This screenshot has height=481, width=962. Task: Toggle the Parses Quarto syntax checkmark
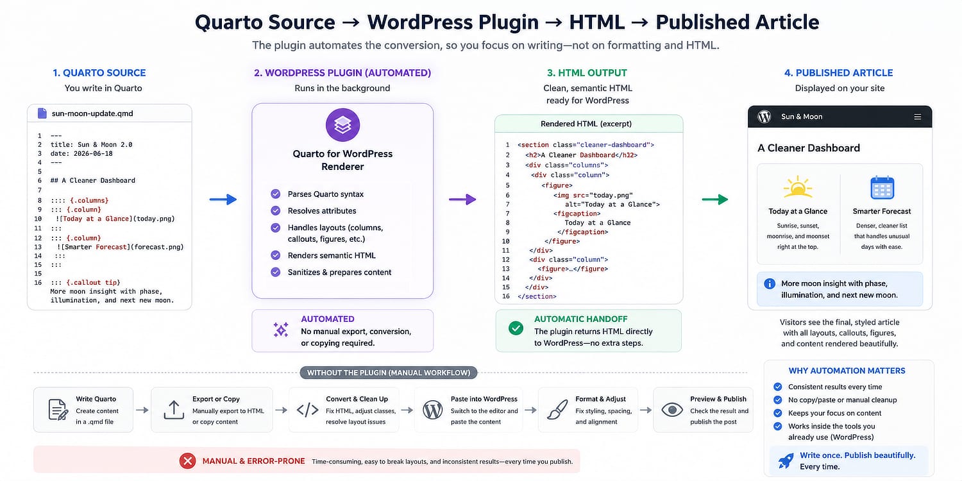[x=276, y=194]
